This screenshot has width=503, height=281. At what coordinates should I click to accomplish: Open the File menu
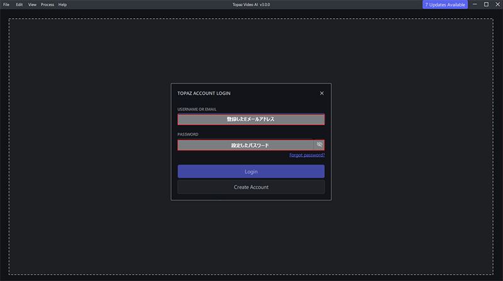click(x=6, y=4)
